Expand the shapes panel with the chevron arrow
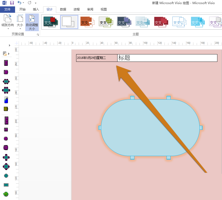Screen dimensions: 222x200 tap(9, 45)
